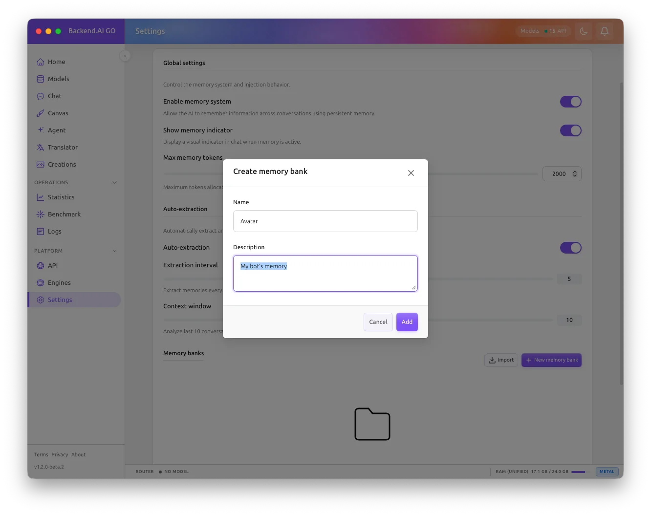Viewport: 651px width, 515px height.
Task: Click the dark mode moon icon
Action: pyautogui.click(x=584, y=31)
